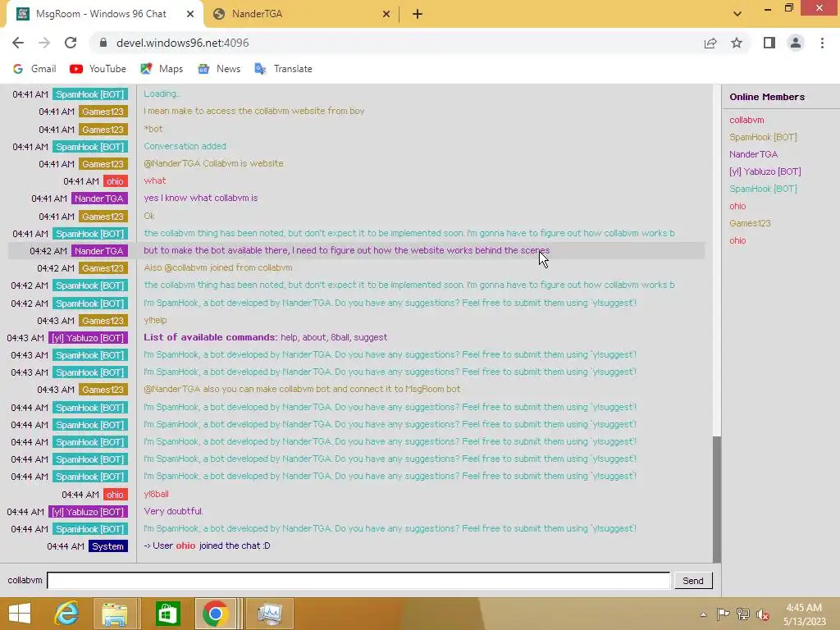Screen dimensions: 840x630
Task: Open the Maps bookmark
Action: click(162, 69)
